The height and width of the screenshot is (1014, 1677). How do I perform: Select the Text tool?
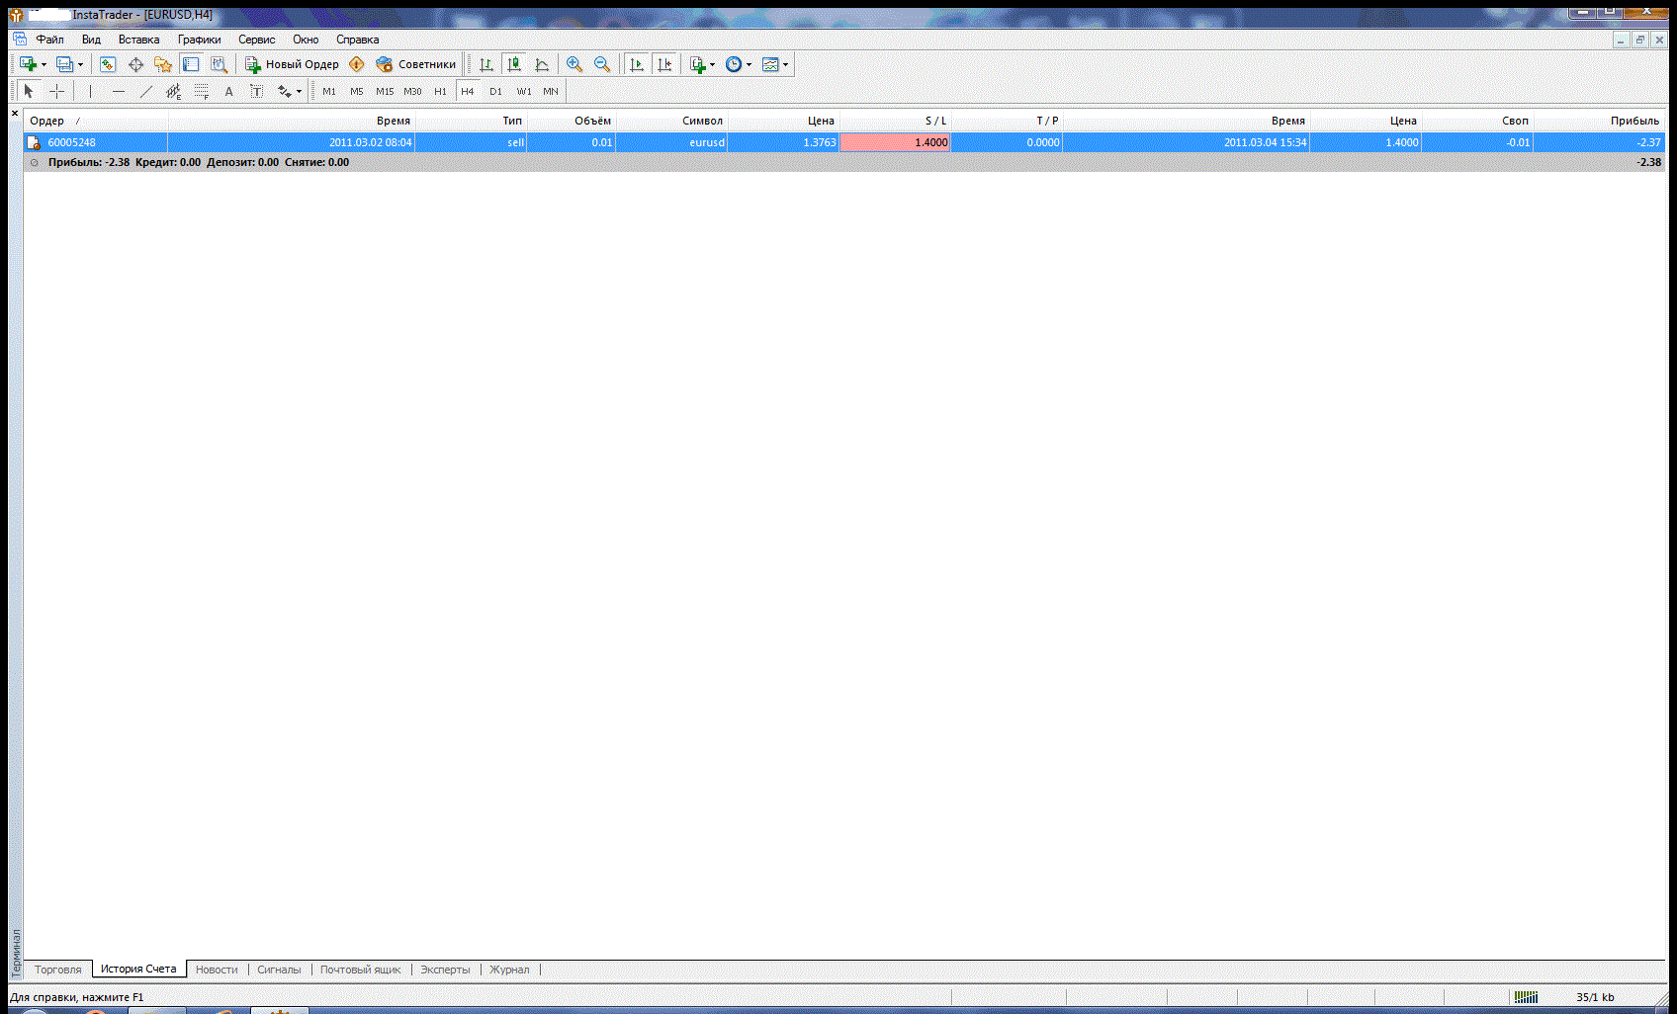pyautogui.click(x=229, y=91)
